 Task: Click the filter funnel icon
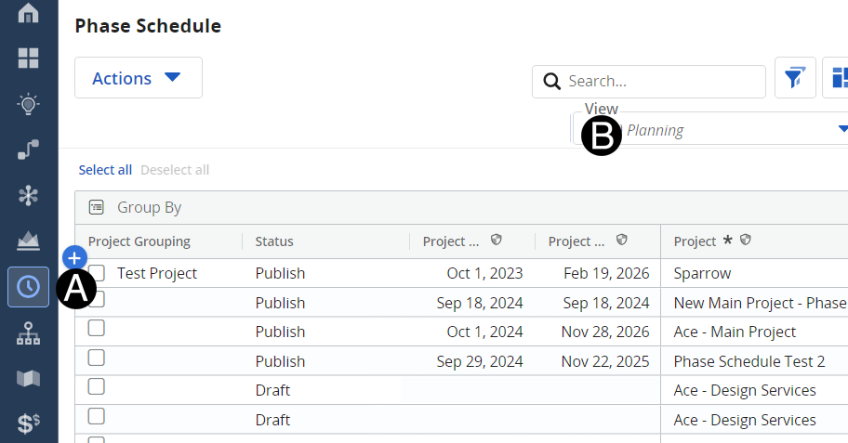coord(795,78)
